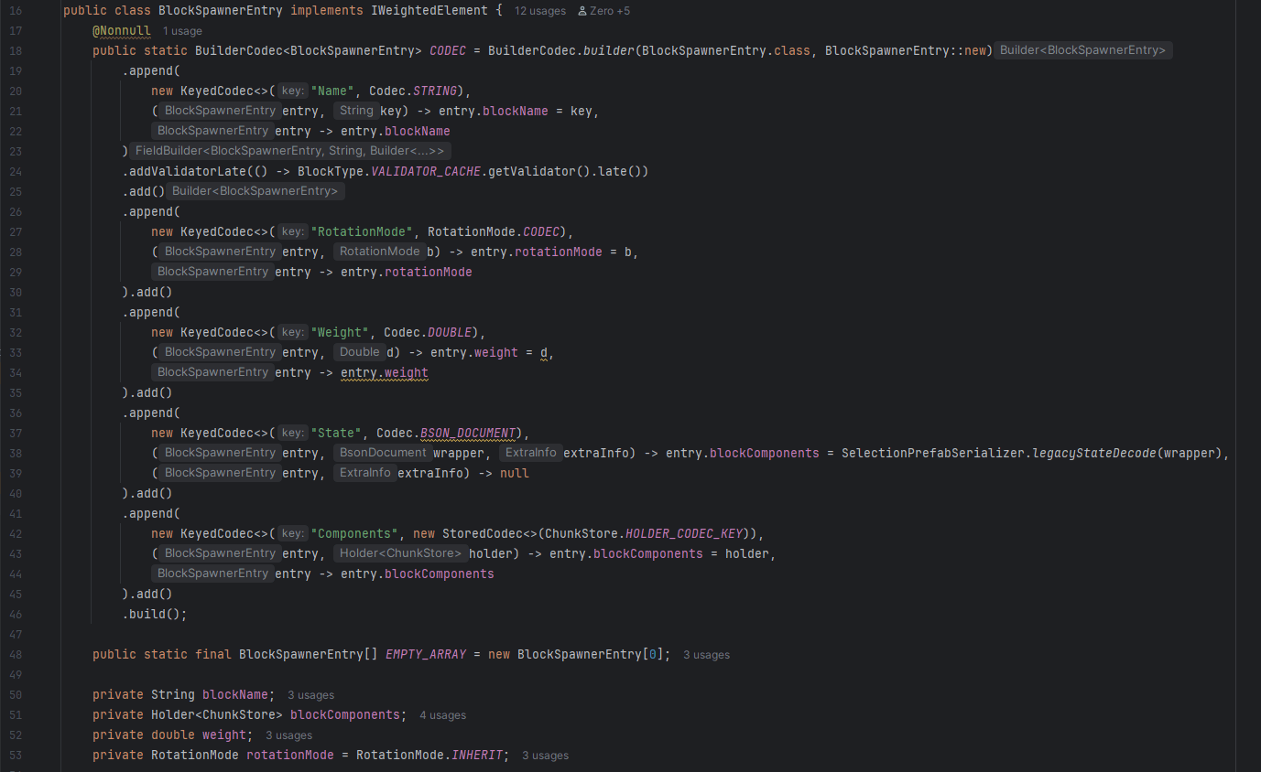Click "3 usages" beside weight field
1261x772 pixels.
pyautogui.click(x=288, y=734)
